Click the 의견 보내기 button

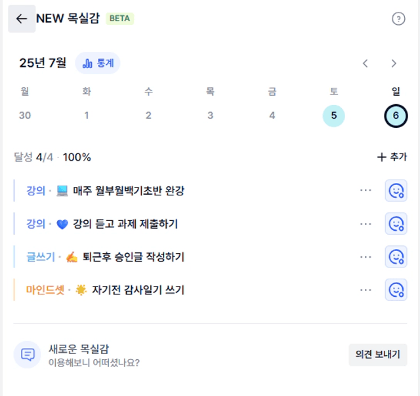pyautogui.click(x=378, y=355)
